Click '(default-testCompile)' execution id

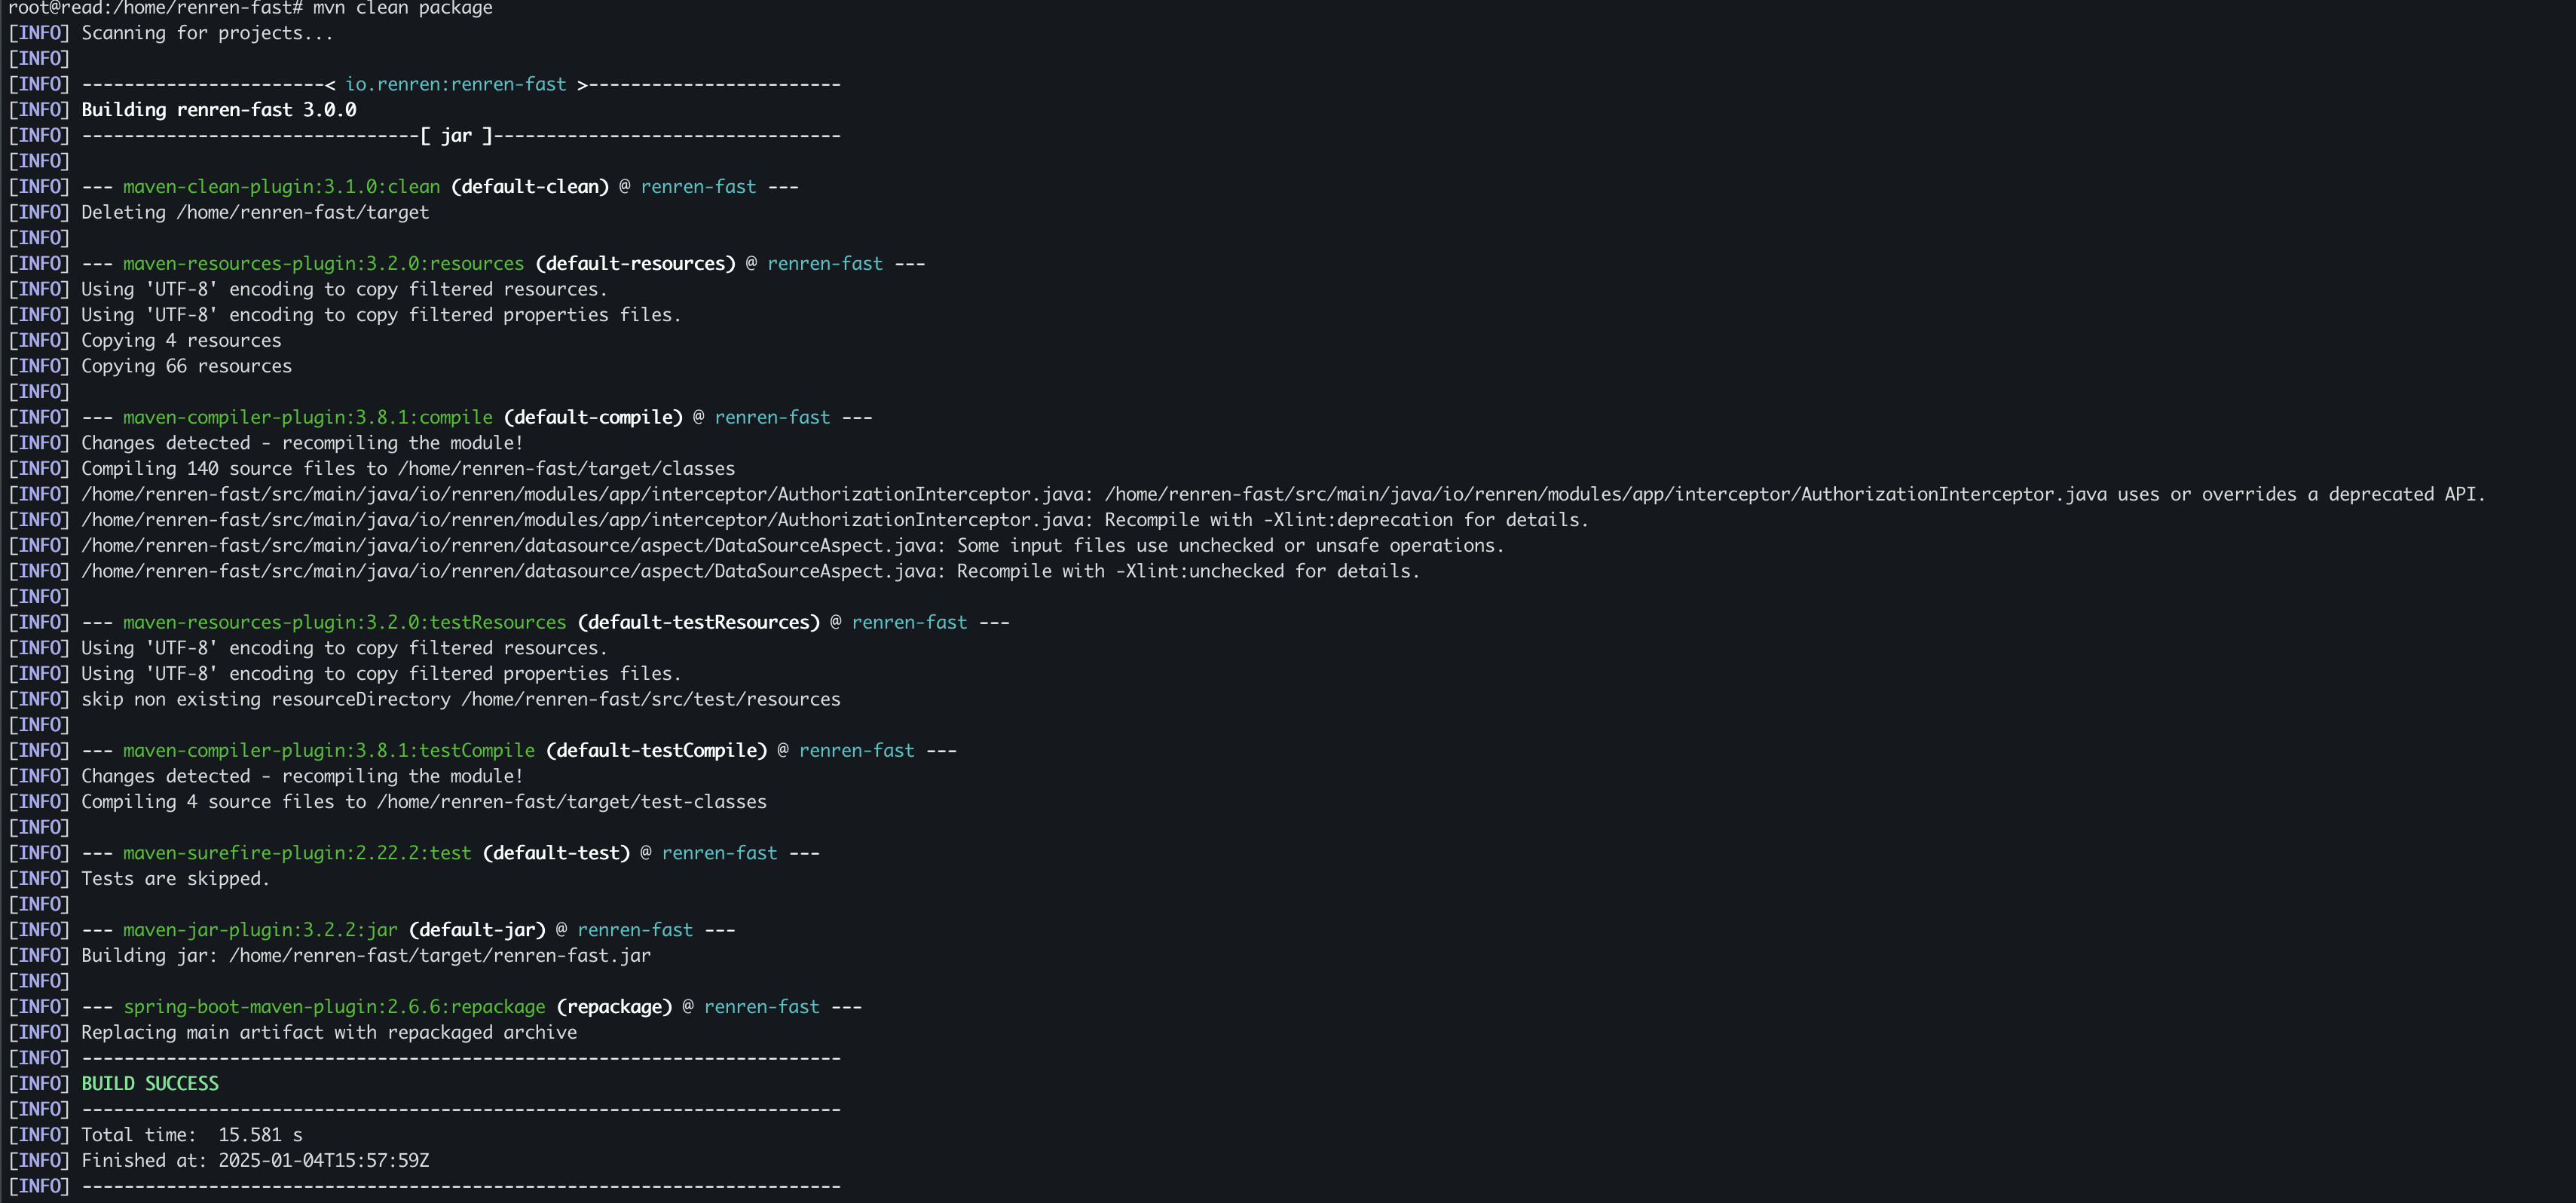click(656, 750)
